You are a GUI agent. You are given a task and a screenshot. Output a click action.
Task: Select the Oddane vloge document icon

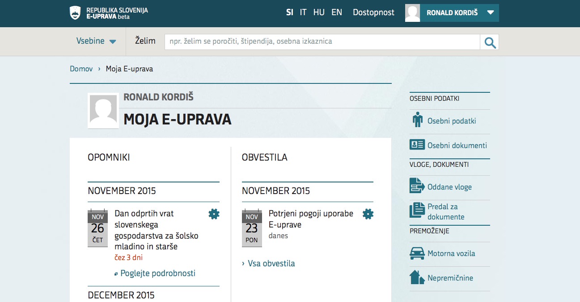point(417,186)
